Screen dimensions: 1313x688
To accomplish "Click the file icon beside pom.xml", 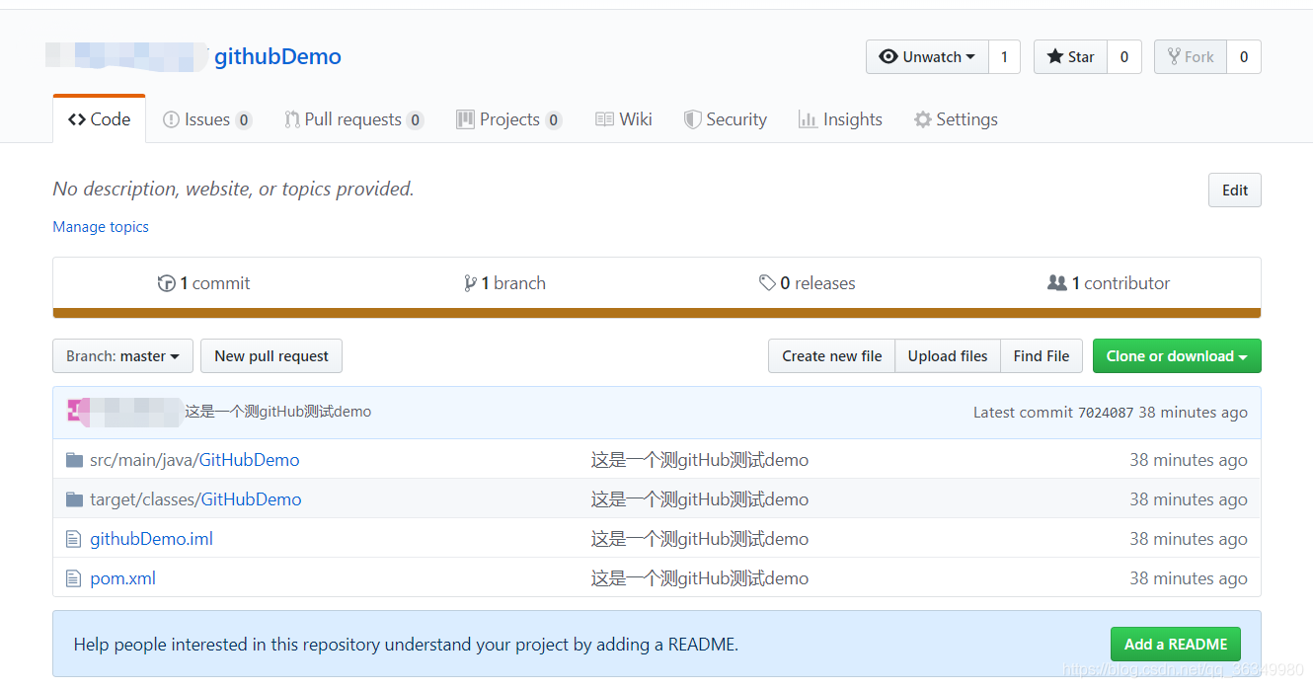I will (73, 578).
